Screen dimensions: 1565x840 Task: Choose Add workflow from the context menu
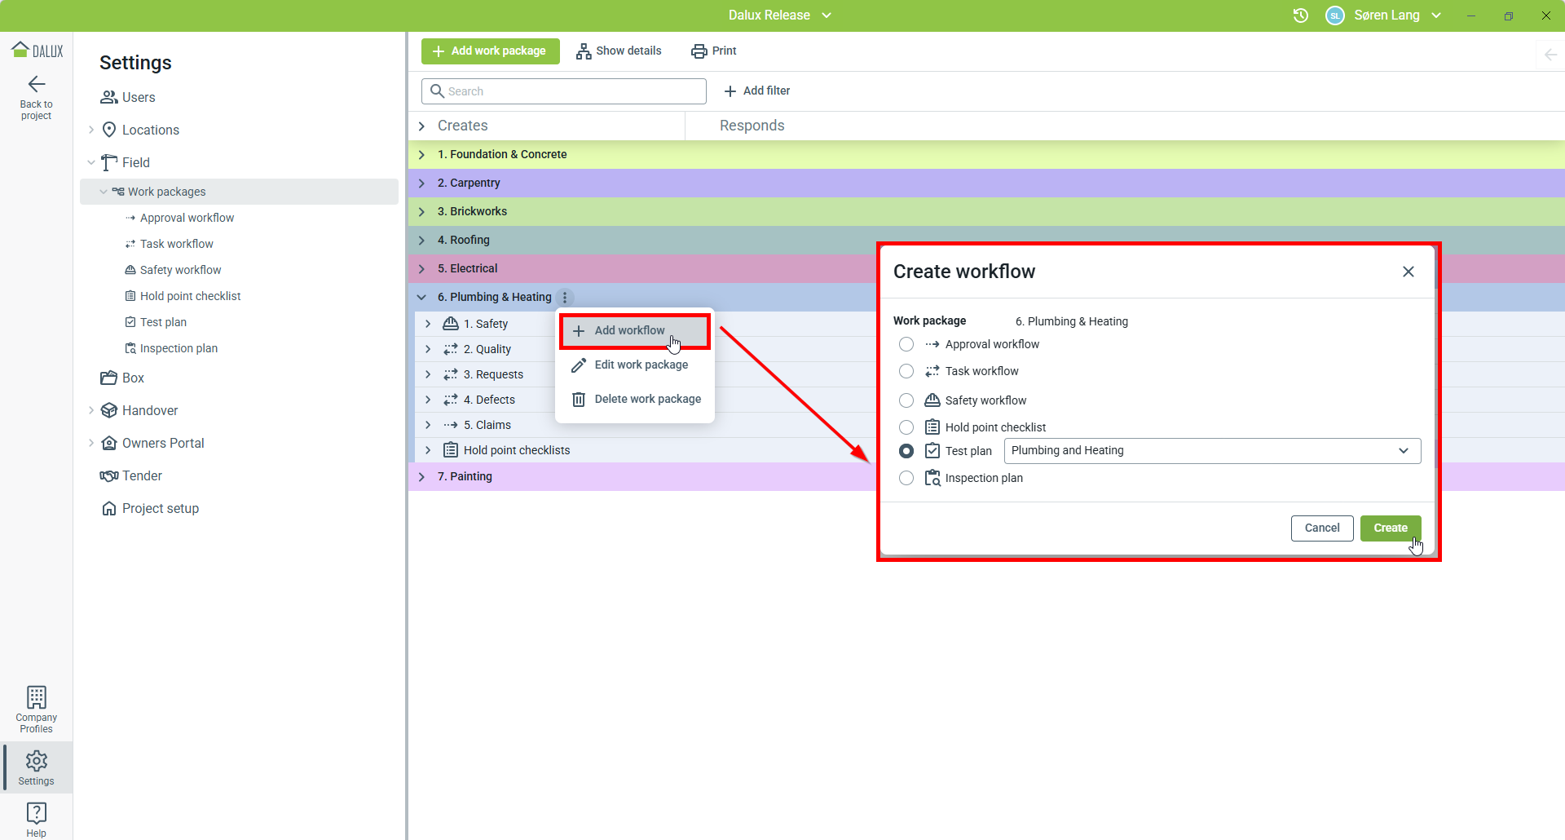point(635,330)
